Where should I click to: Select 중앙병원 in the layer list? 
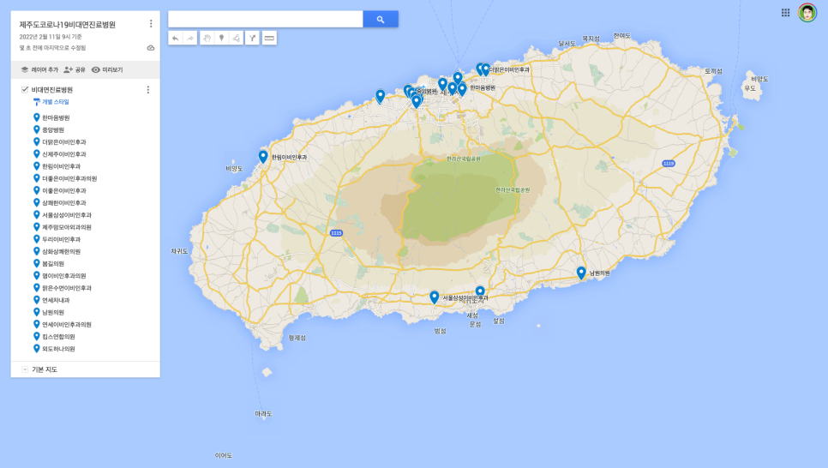click(x=53, y=130)
